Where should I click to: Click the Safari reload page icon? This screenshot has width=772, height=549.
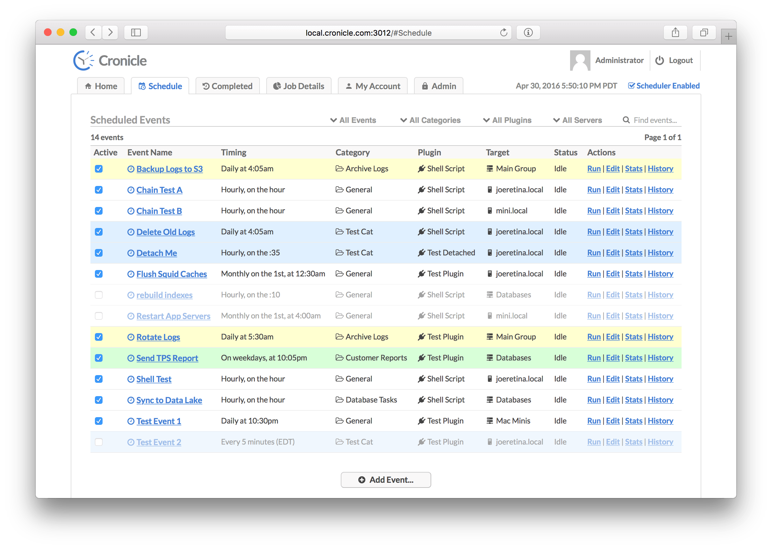click(x=503, y=33)
